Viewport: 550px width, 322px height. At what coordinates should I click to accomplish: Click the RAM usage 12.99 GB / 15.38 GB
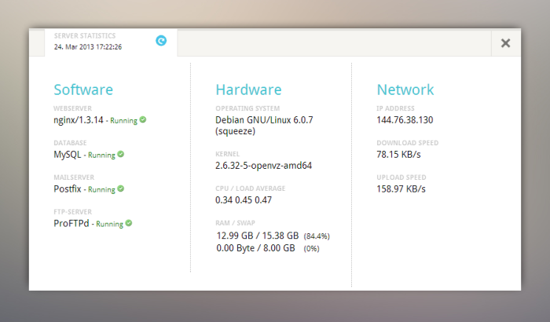pyautogui.click(x=258, y=236)
